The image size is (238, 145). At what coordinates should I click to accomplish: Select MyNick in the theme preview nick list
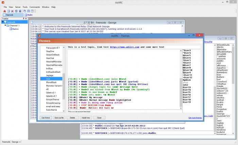click(187, 80)
